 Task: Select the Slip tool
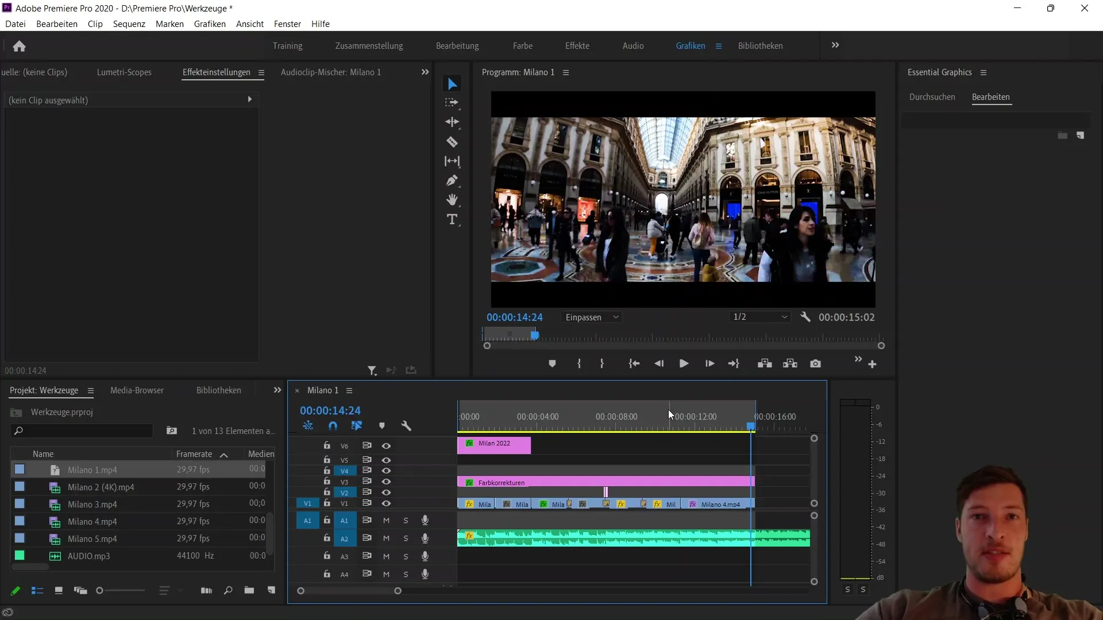click(x=452, y=161)
